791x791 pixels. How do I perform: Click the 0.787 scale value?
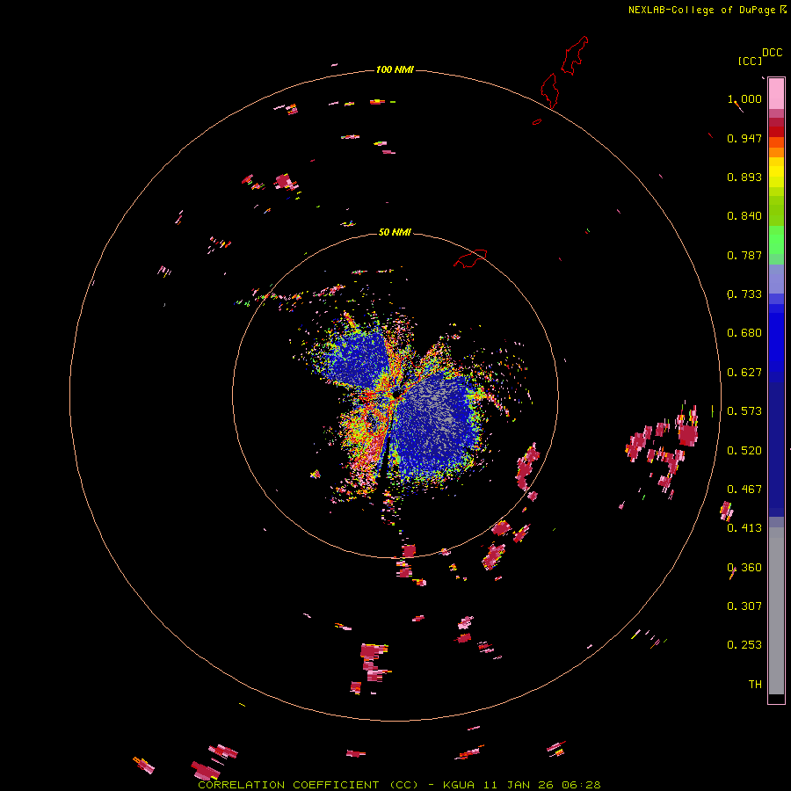[744, 255]
